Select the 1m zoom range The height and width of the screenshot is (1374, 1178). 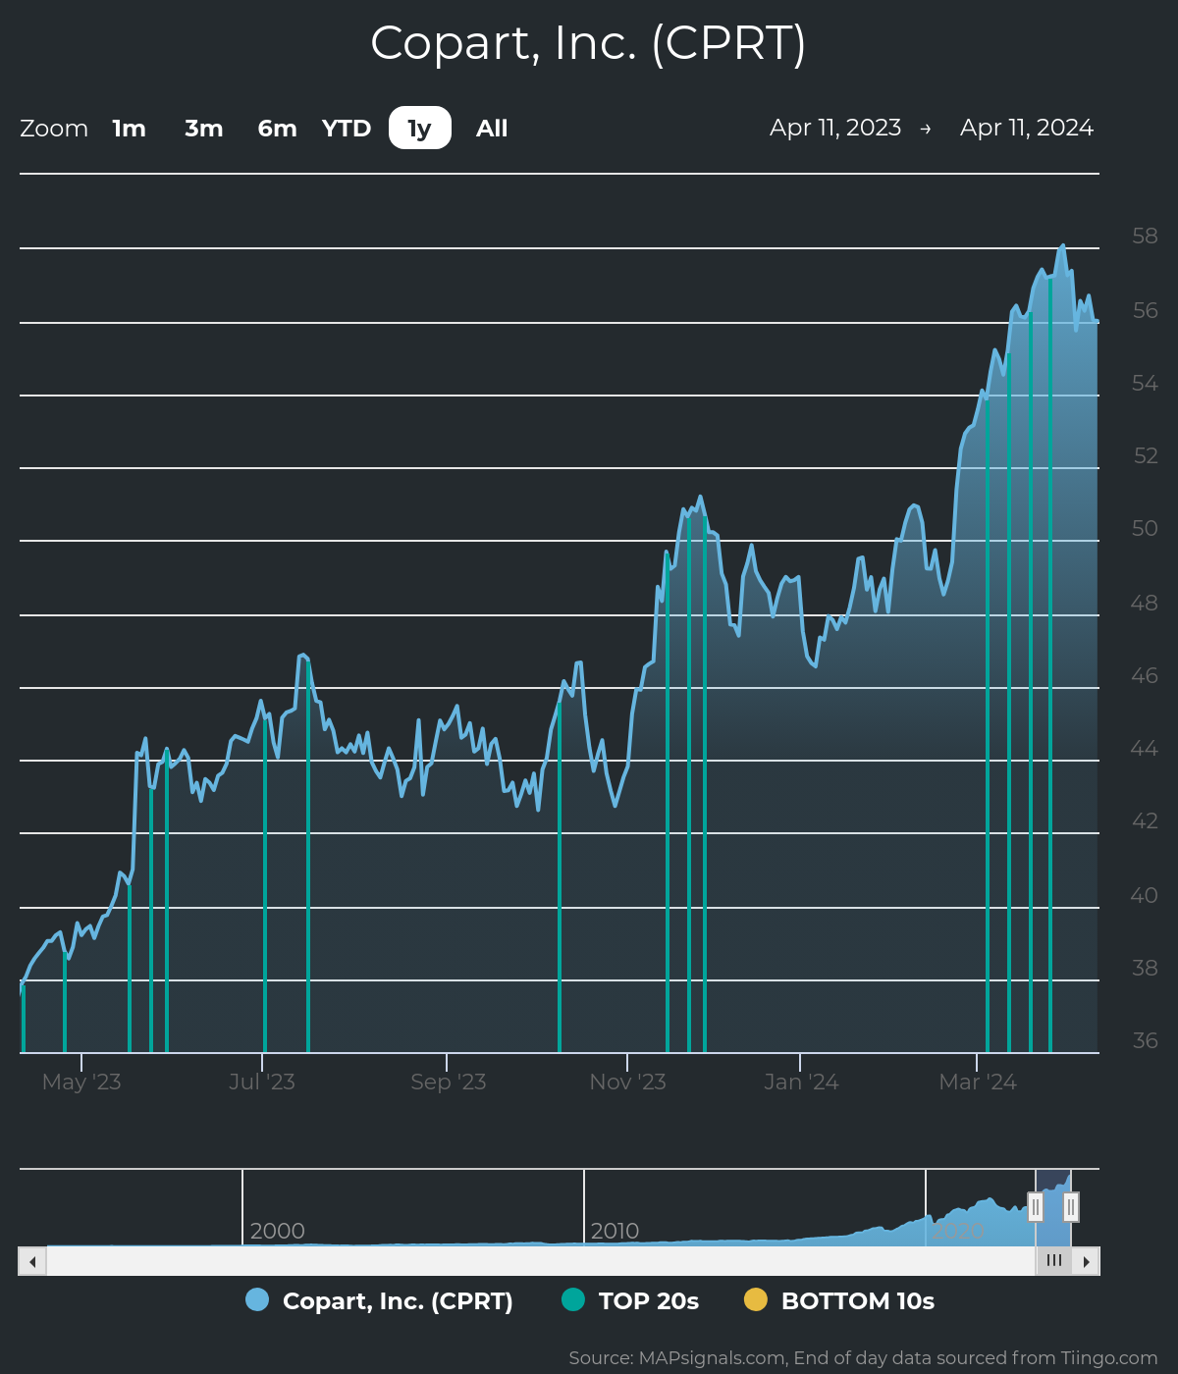click(x=129, y=129)
